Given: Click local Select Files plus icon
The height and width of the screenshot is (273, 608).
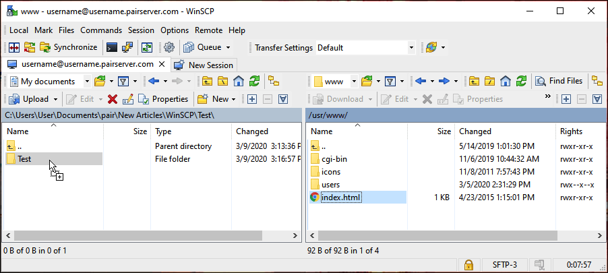Looking at the screenshot, I should [x=252, y=99].
